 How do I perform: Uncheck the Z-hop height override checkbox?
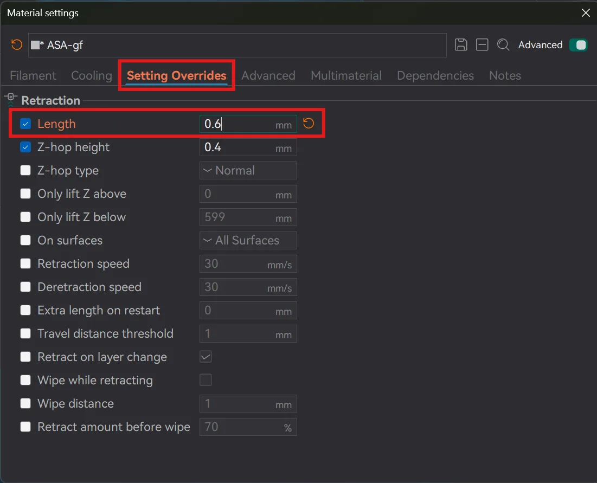click(25, 147)
